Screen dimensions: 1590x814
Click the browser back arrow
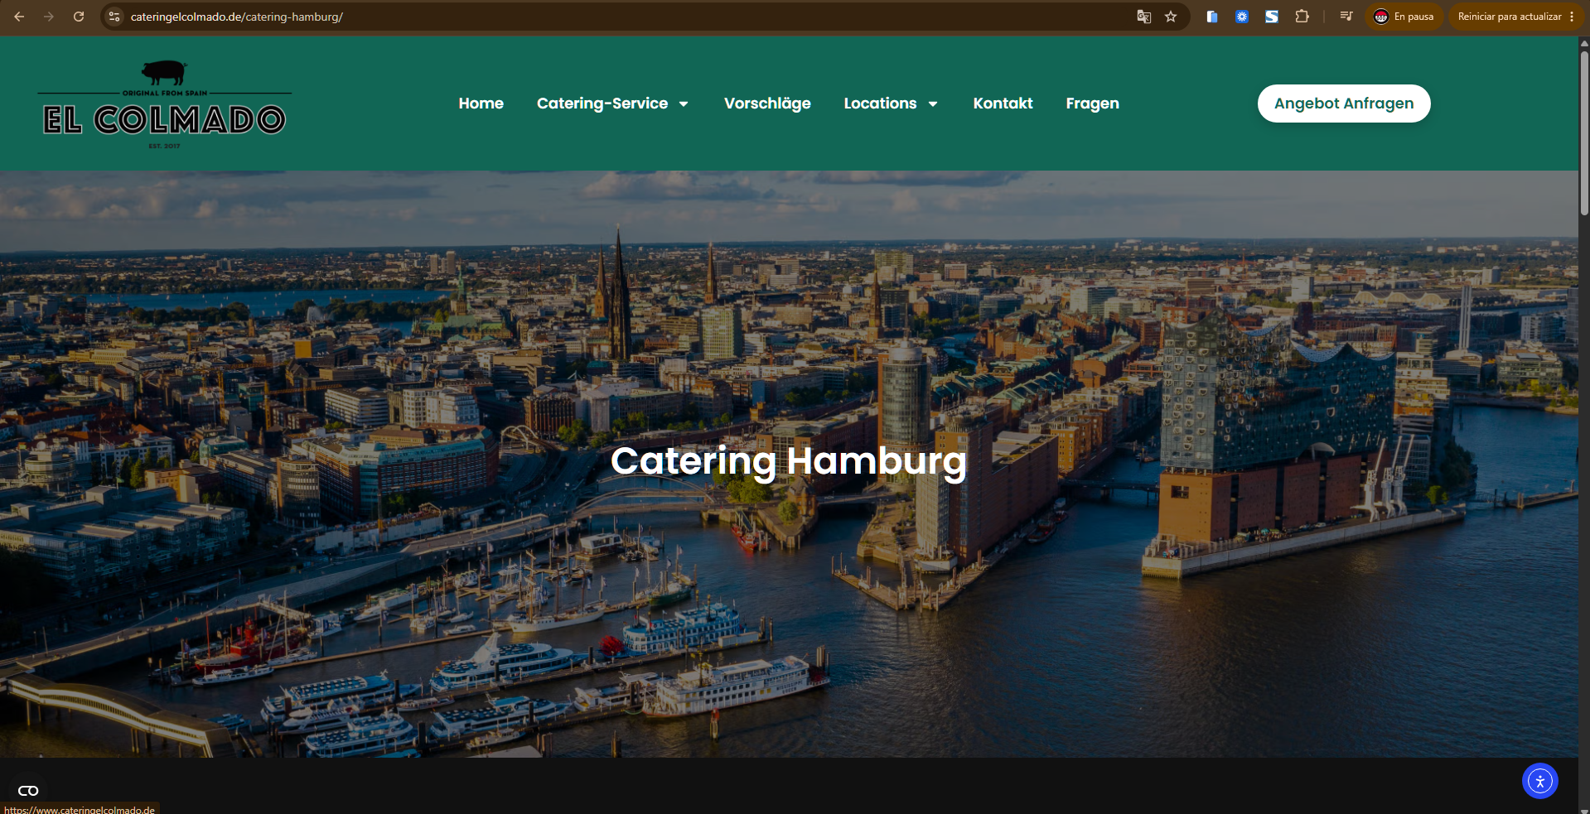[19, 17]
